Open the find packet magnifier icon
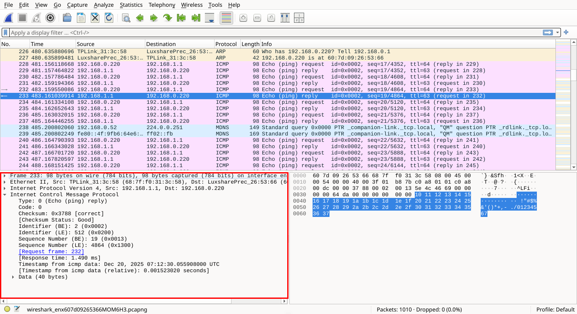The width and height of the screenshot is (577, 314). [x=126, y=18]
